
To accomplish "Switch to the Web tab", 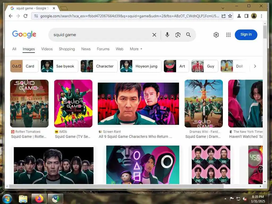I will [x=120, y=49].
